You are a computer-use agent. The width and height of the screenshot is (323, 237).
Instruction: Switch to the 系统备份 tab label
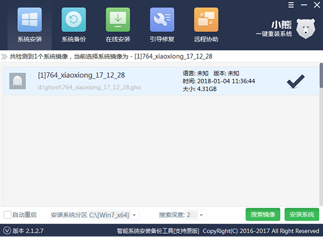[74, 39]
